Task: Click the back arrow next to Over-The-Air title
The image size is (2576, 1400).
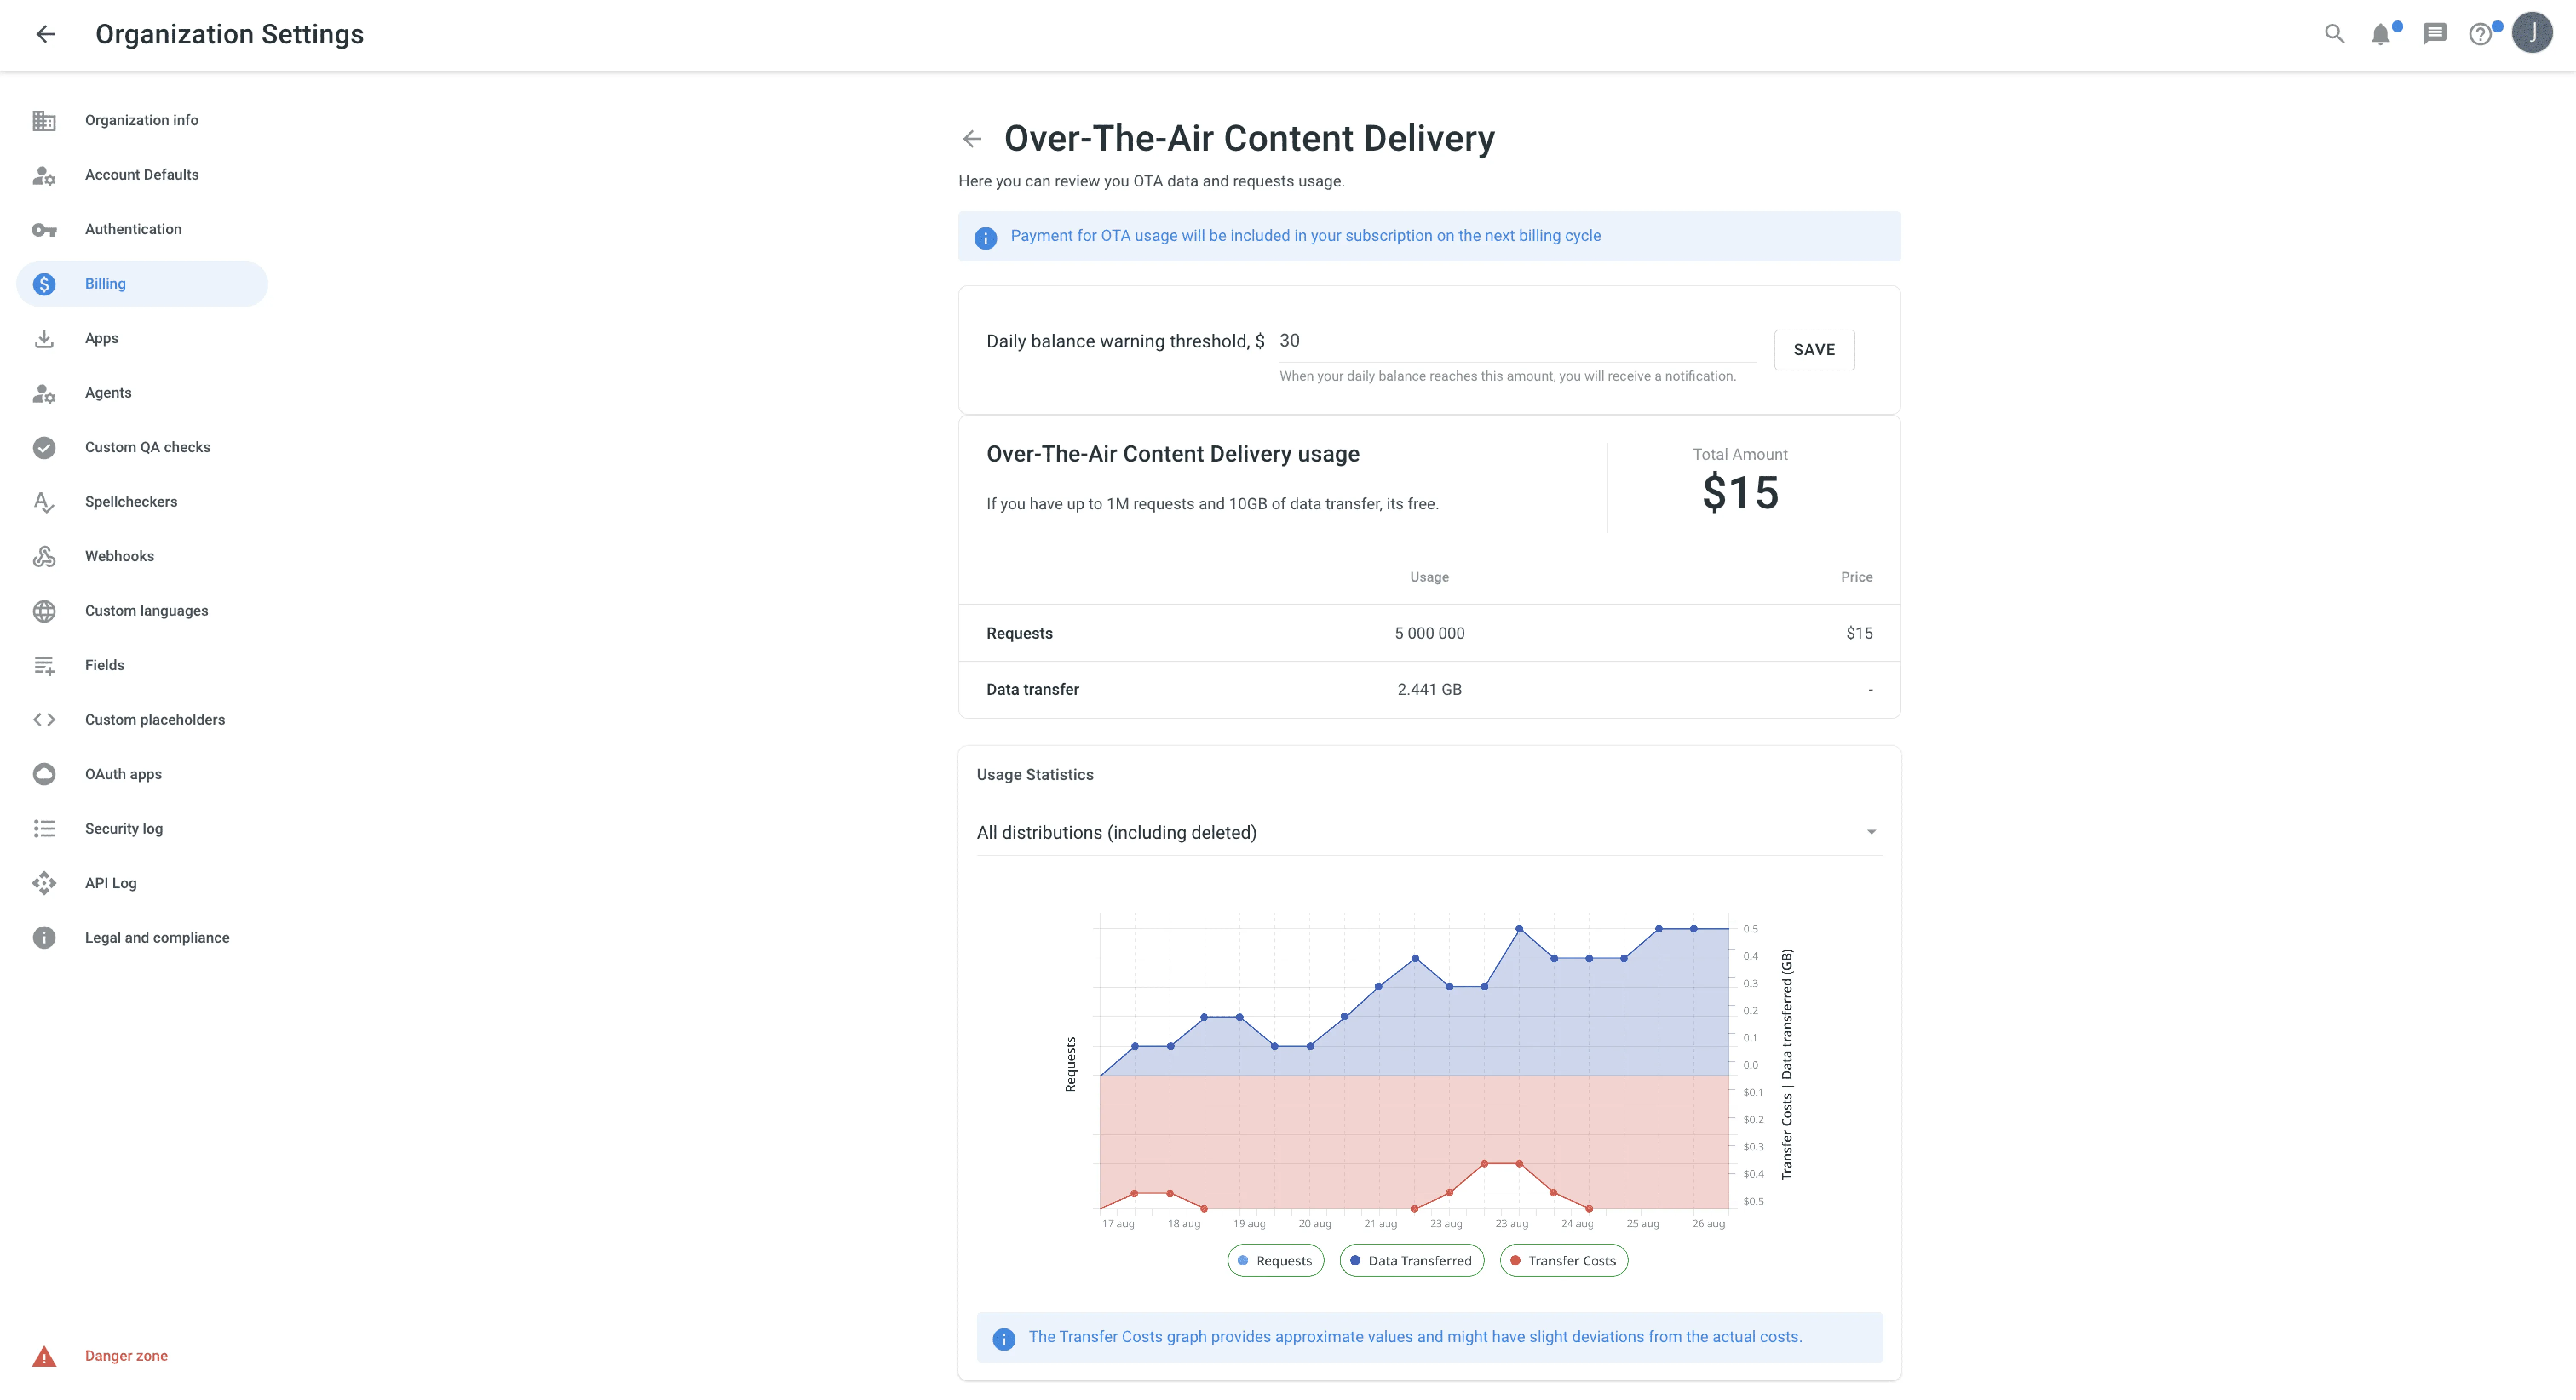Action: (x=972, y=138)
